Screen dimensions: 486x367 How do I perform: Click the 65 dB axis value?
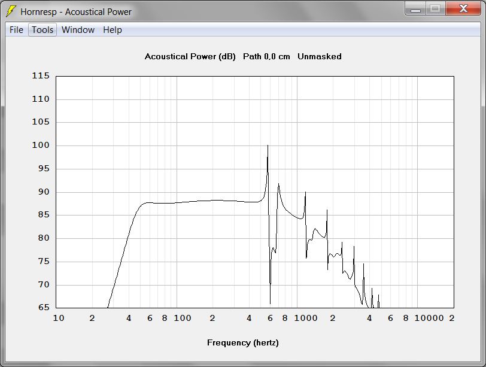(44, 307)
